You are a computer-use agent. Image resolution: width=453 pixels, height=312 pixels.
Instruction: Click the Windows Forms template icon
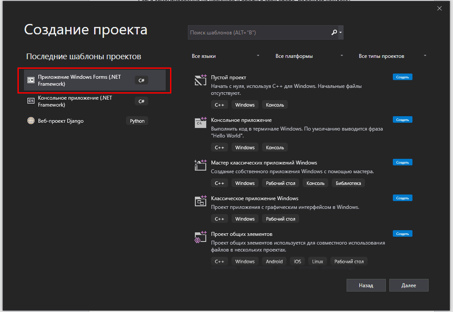pos(31,80)
